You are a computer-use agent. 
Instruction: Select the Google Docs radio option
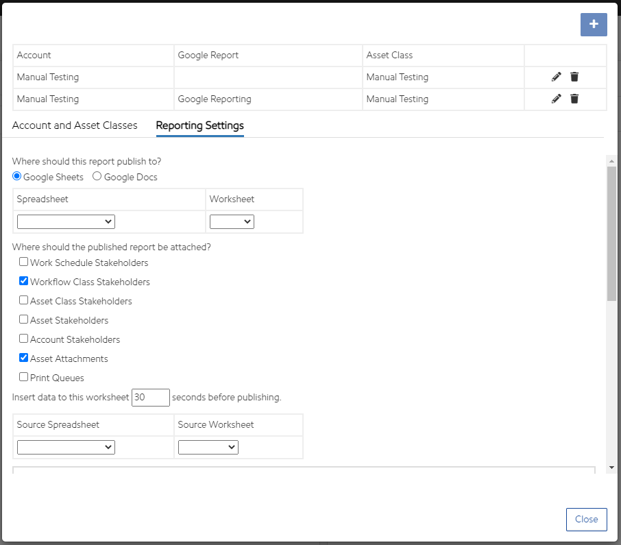[x=97, y=177]
